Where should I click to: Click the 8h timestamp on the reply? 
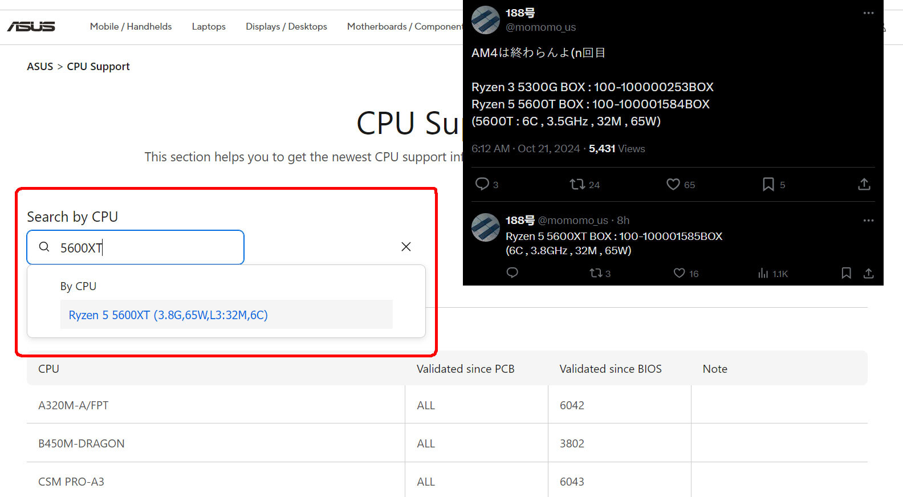(623, 220)
